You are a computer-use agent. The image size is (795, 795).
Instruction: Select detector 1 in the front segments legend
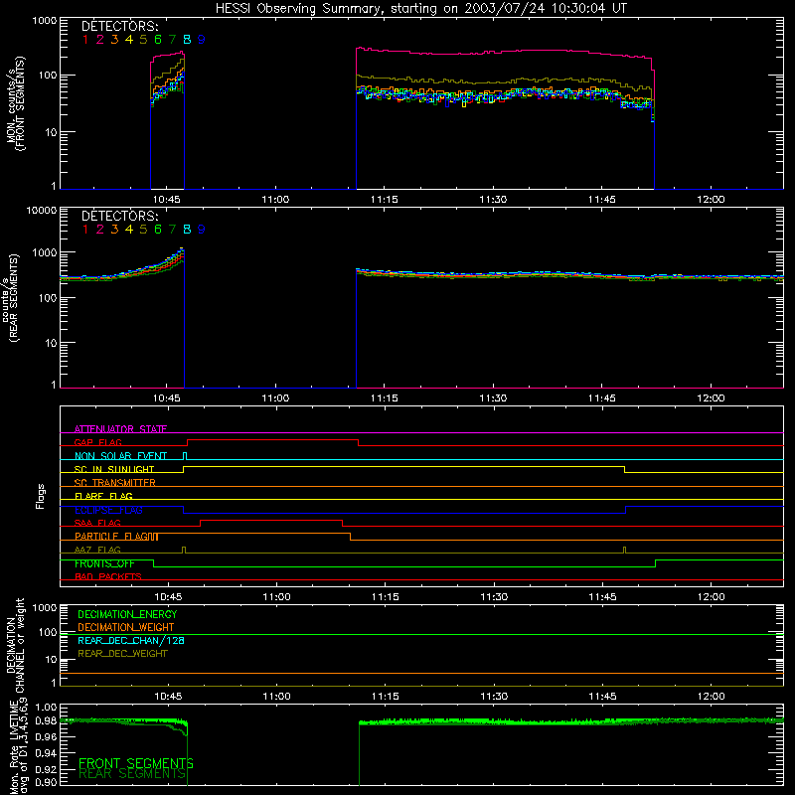(85, 40)
